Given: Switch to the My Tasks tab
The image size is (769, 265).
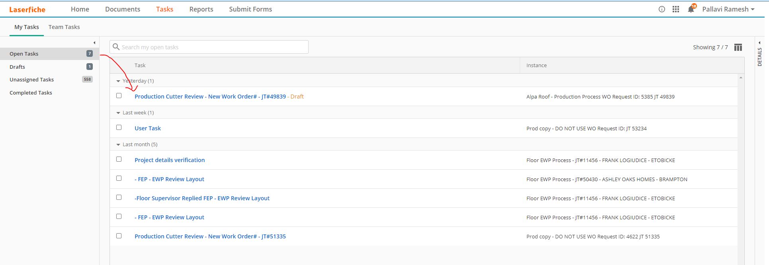Looking at the screenshot, I should coord(27,27).
